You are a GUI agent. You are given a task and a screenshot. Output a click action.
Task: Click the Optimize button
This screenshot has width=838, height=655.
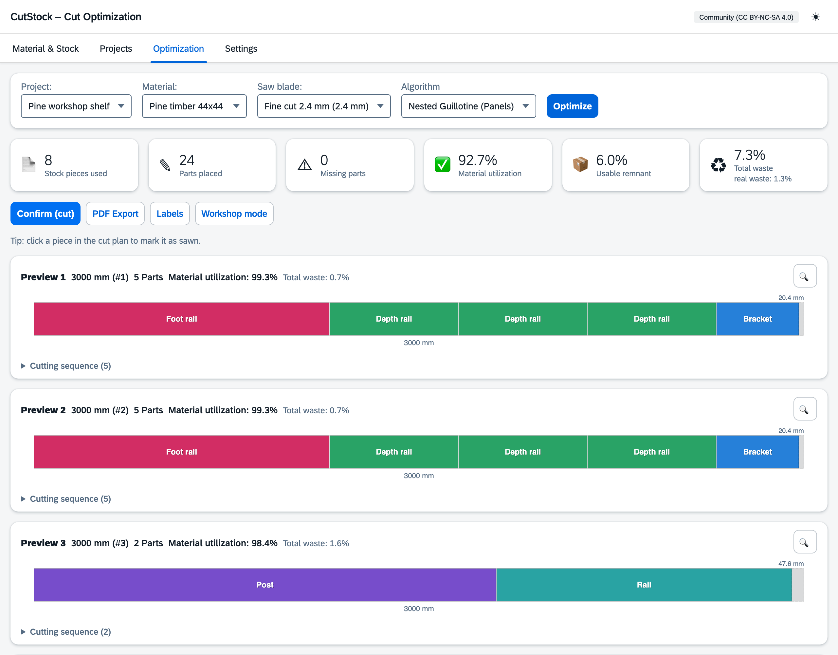pyautogui.click(x=572, y=106)
